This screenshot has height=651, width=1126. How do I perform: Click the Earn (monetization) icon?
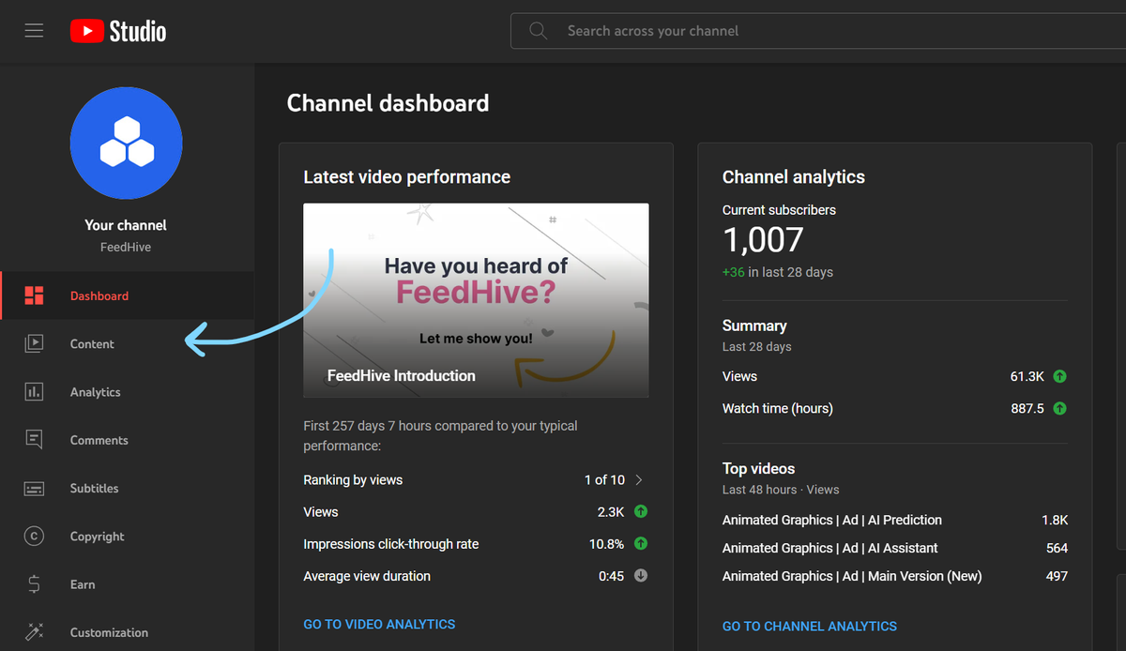pyautogui.click(x=34, y=583)
